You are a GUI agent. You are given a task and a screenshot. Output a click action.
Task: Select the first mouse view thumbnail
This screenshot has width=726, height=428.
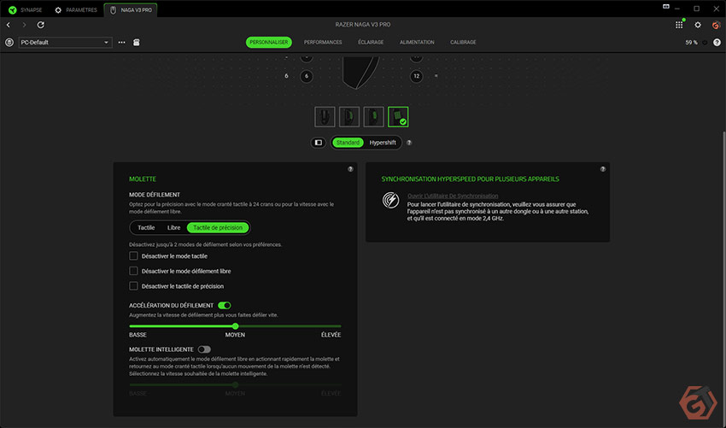pos(325,117)
